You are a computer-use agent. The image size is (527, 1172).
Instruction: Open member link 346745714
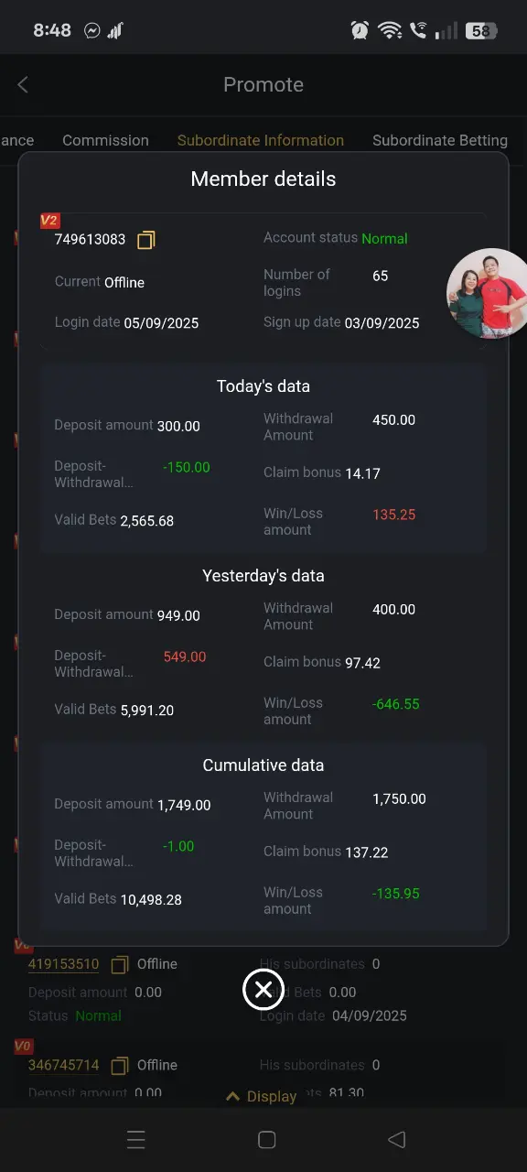[63, 1066]
